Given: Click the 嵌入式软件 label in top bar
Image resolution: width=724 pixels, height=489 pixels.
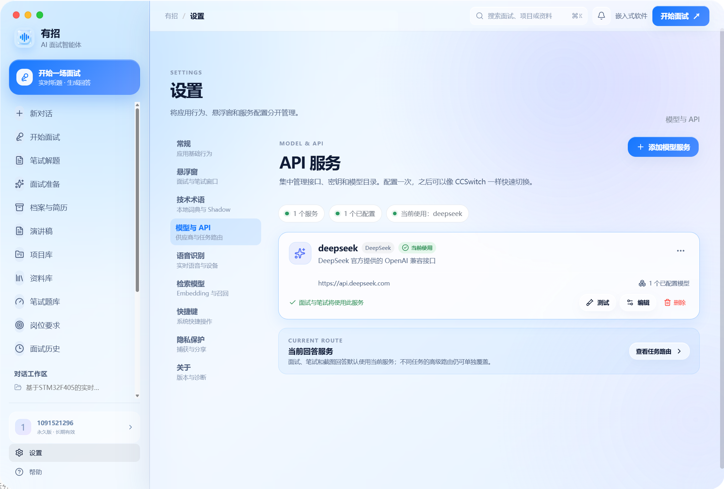Looking at the screenshot, I should (x=631, y=16).
